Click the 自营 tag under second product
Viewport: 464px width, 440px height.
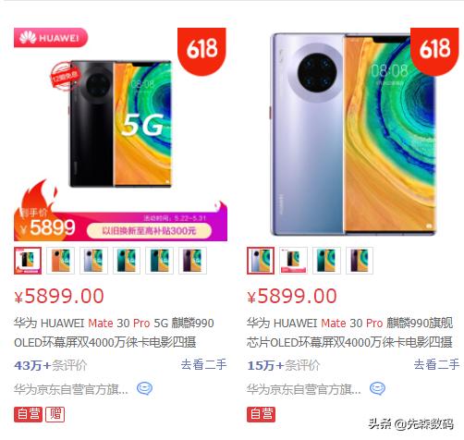pyautogui.click(x=261, y=414)
